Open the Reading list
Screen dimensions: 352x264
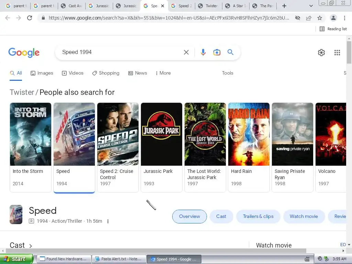[333, 29]
